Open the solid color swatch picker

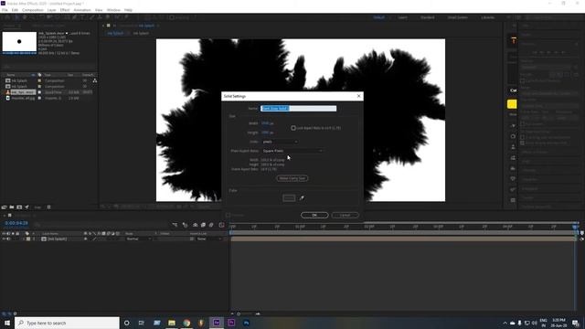click(x=289, y=198)
